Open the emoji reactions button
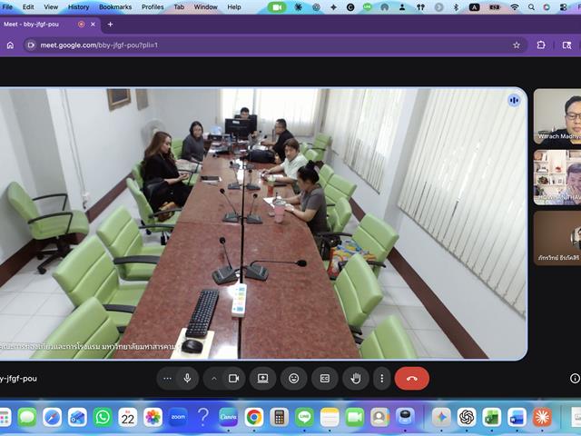The image size is (581, 436). pyautogui.click(x=294, y=378)
